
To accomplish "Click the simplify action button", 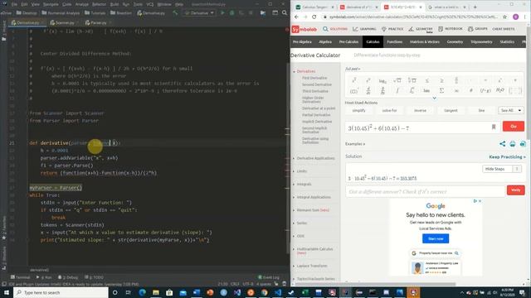I will (358, 110).
